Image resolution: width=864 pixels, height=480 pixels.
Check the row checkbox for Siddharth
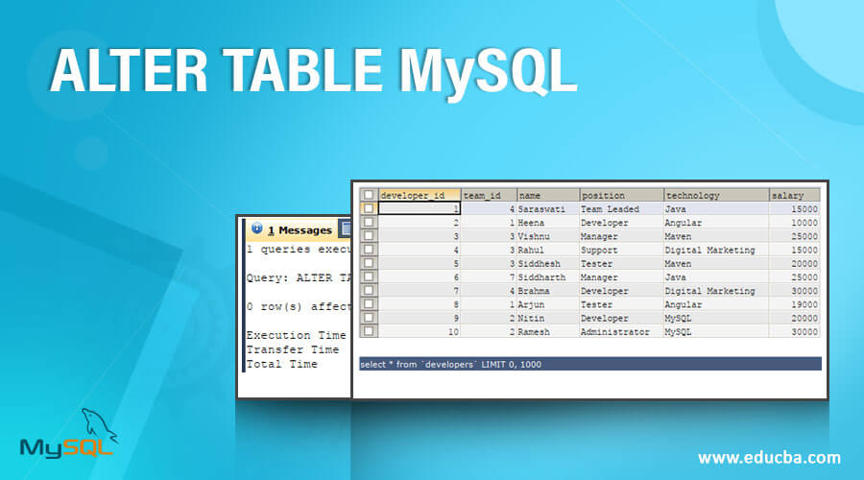coord(369,276)
